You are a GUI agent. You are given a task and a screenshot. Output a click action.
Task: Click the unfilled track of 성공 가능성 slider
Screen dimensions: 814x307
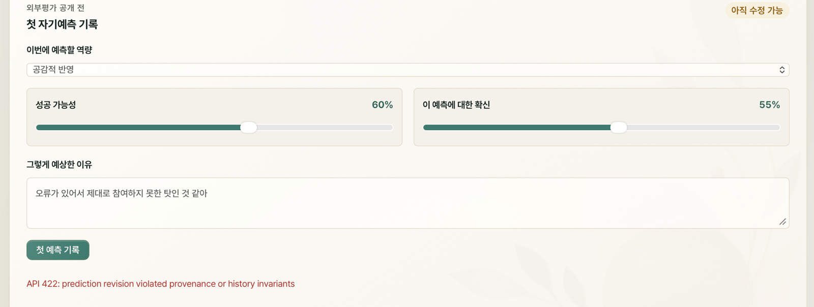point(325,128)
